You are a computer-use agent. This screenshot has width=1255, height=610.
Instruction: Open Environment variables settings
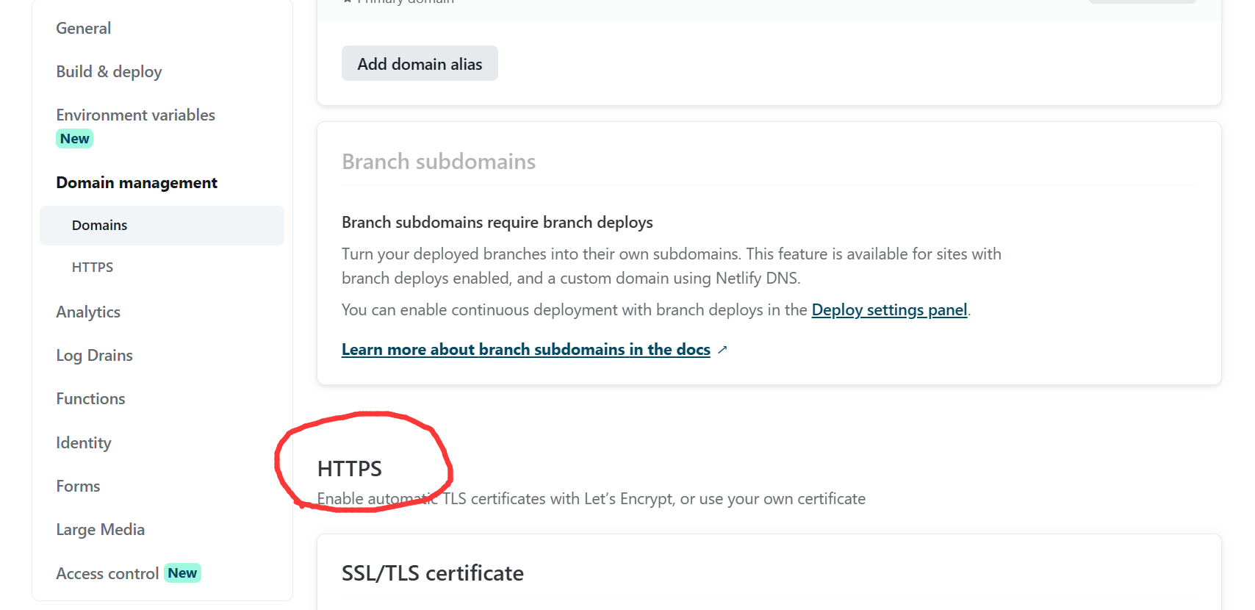(x=135, y=115)
